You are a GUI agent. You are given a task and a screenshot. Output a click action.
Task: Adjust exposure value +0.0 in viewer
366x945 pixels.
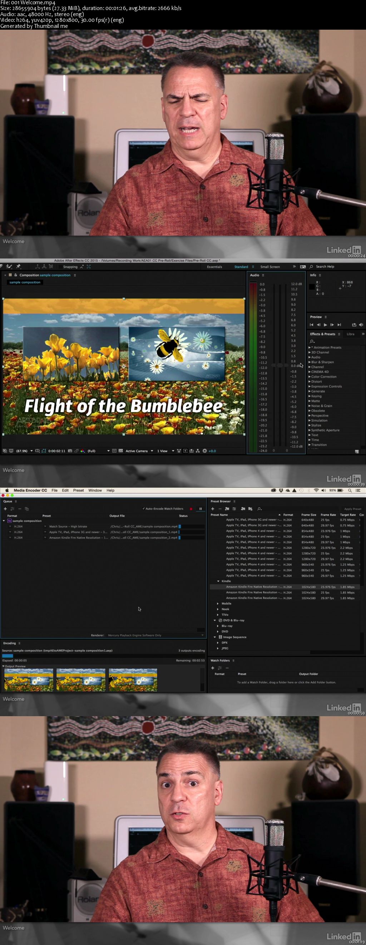tap(212, 451)
